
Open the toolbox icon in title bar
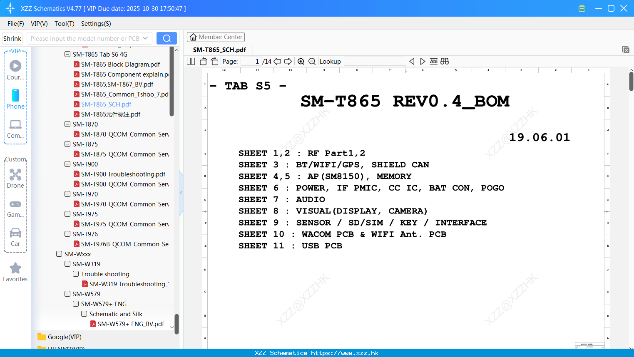click(582, 8)
